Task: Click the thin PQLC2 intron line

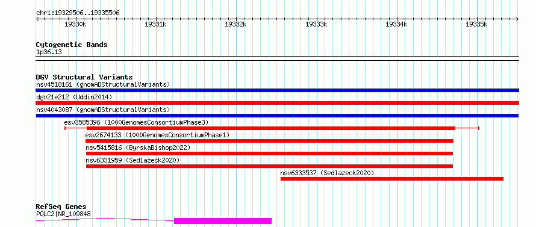Action: coord(105,219)
